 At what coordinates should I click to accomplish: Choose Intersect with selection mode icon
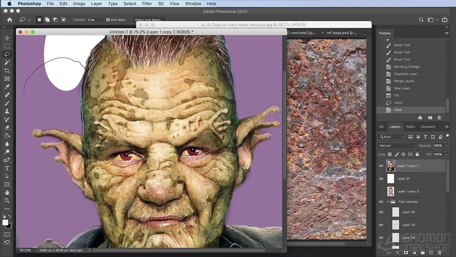[64, 20]
